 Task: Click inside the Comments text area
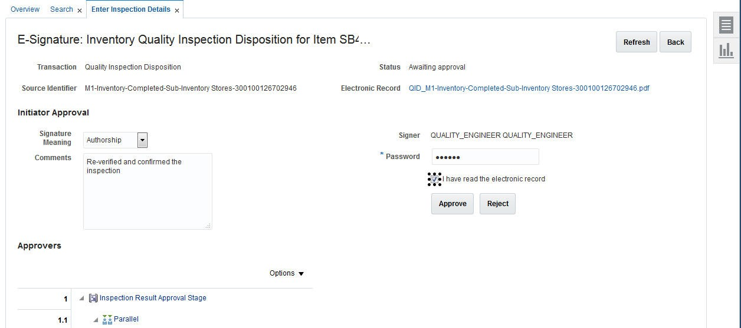pos(147,191)
